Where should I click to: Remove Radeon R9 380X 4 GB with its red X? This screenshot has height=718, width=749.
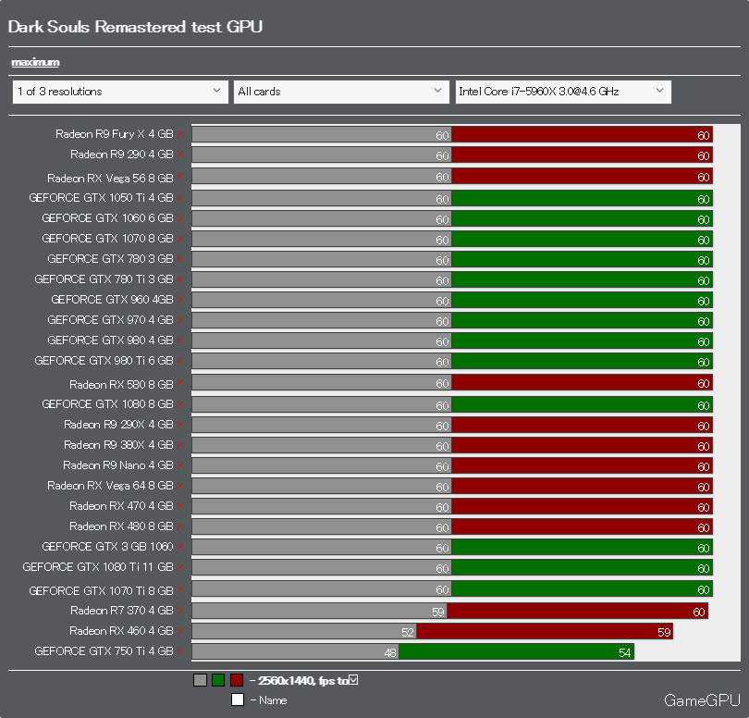tap(180, 445)
